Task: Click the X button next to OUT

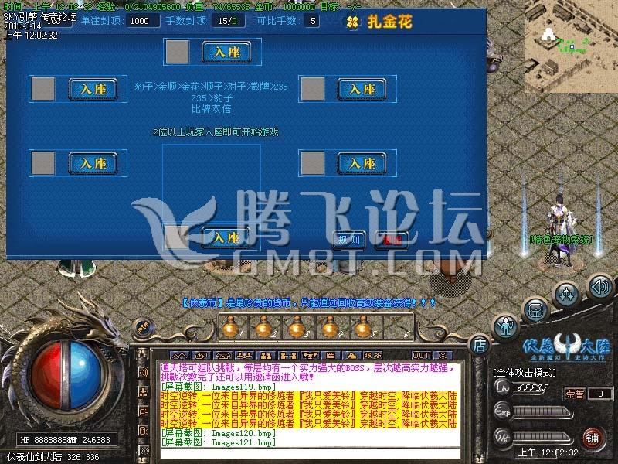Action: [x=443, y=355]
